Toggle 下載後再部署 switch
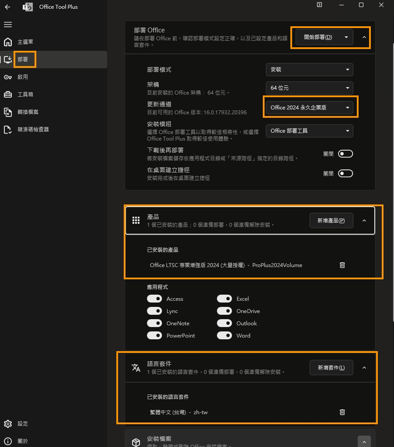Screen dimensions: 394x447 click(345, 154)
